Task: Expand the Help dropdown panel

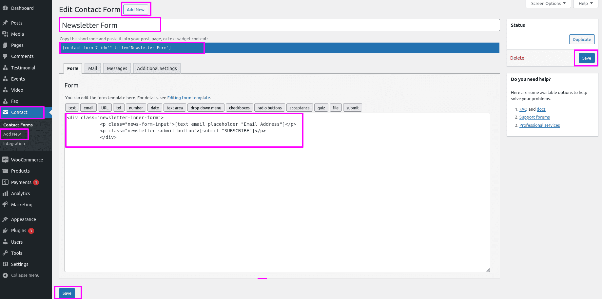Action: (x=586, y=4)
